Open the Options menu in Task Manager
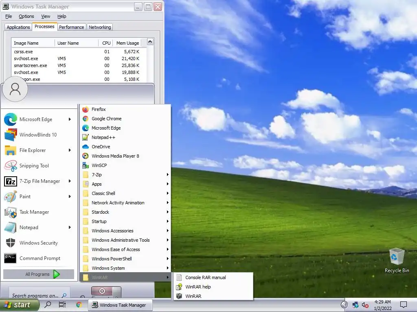This screenshot has height=312, width=417. 26,16
